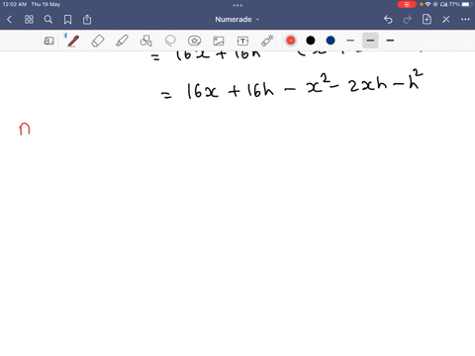Tap the battery indicator
475x356 pixels.
click(466, 4)
